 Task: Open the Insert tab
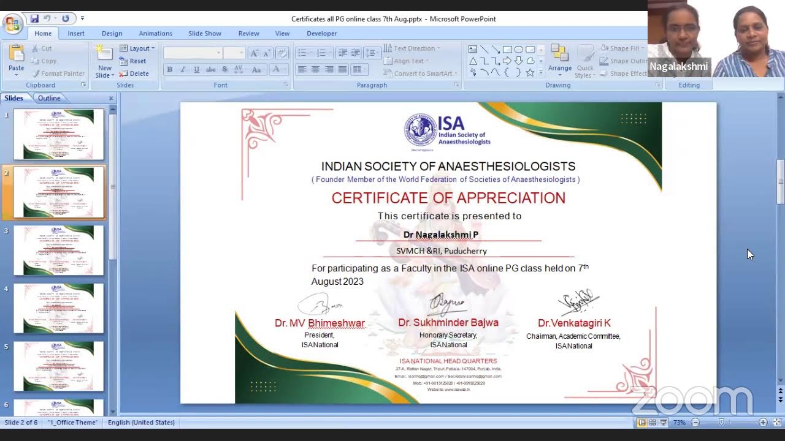pyautogui.click(x=76, y=34)
